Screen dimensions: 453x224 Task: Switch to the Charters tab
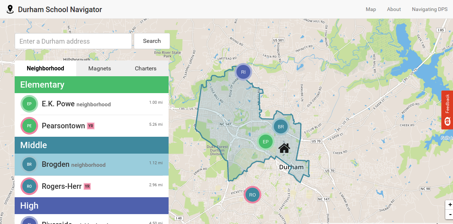pos(146,69)
